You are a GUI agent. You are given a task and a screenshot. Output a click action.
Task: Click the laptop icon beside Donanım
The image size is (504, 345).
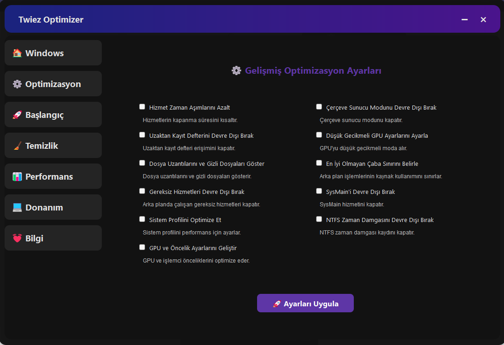17,207
